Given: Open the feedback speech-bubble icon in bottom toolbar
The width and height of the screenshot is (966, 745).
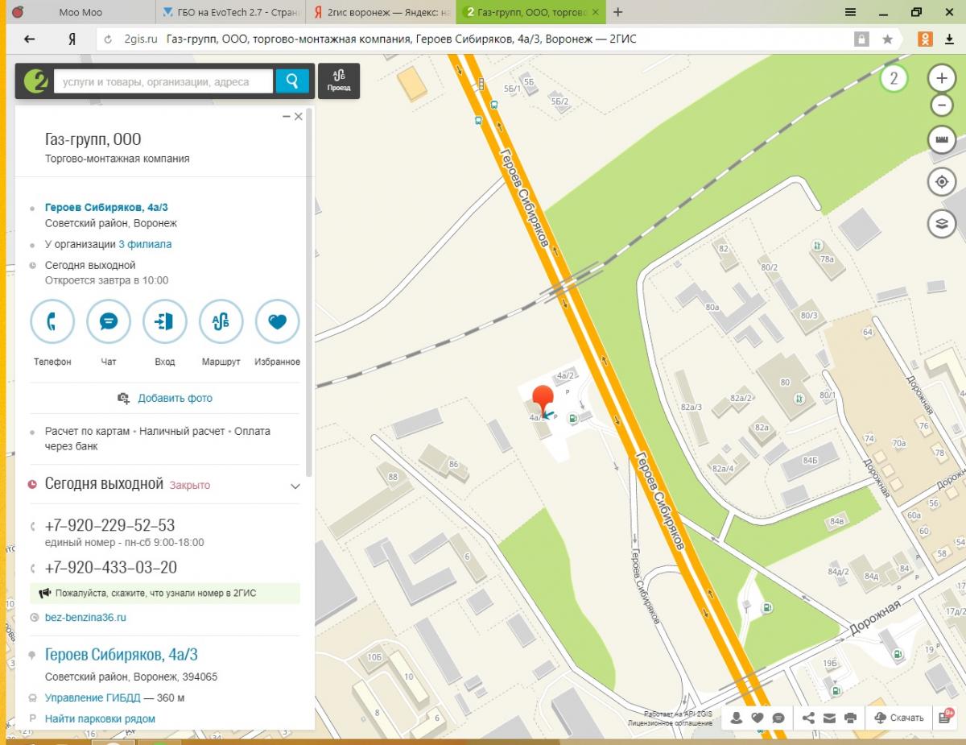Looking at the screenshot, I should pos(778,718).
